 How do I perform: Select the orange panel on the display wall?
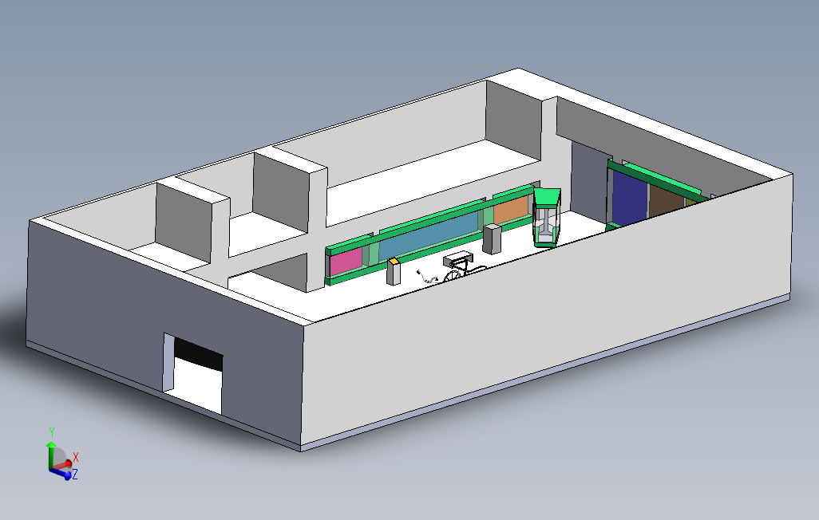[512, 210]
